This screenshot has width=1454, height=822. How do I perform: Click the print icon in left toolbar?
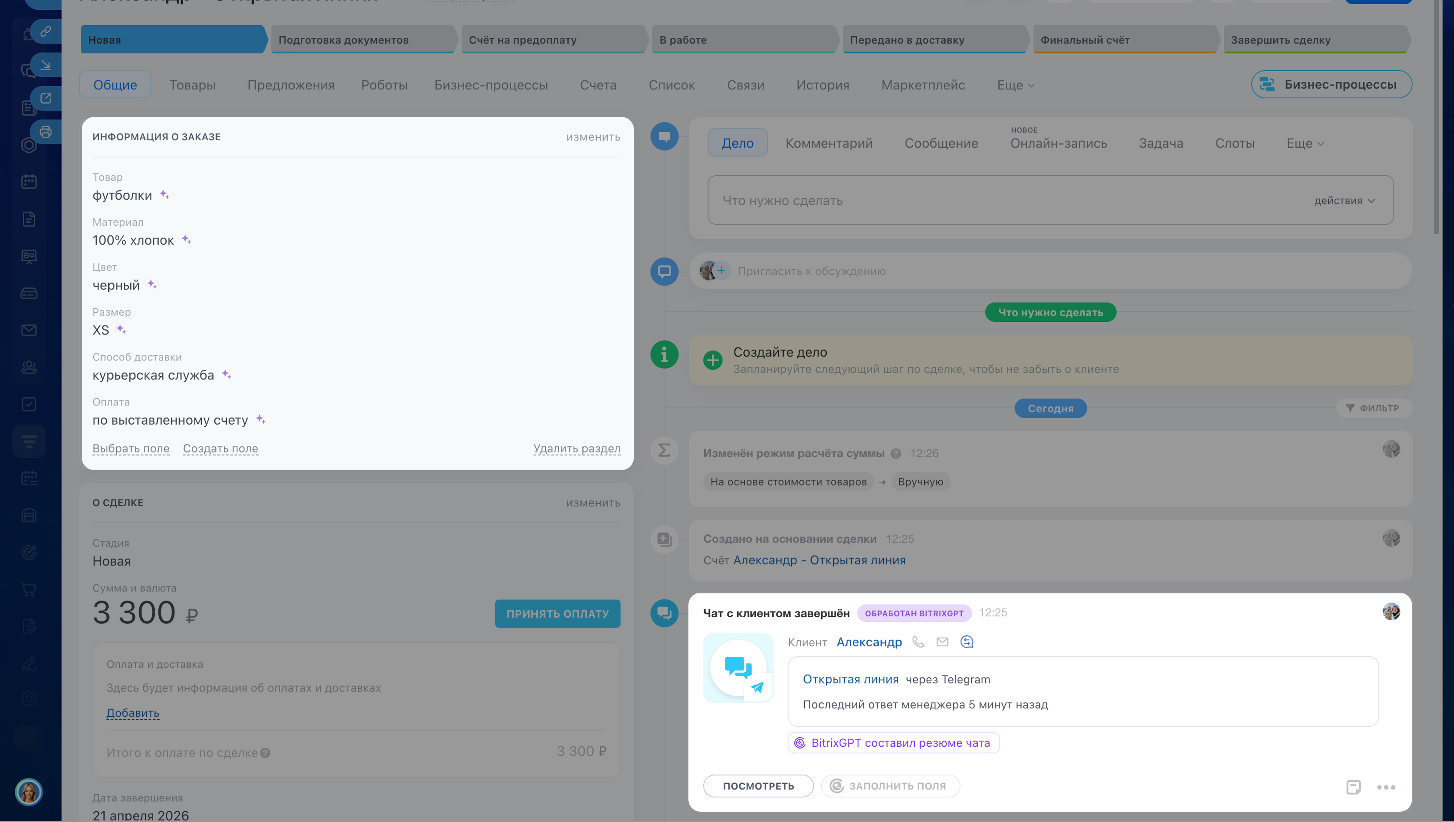tap(46, 132)
